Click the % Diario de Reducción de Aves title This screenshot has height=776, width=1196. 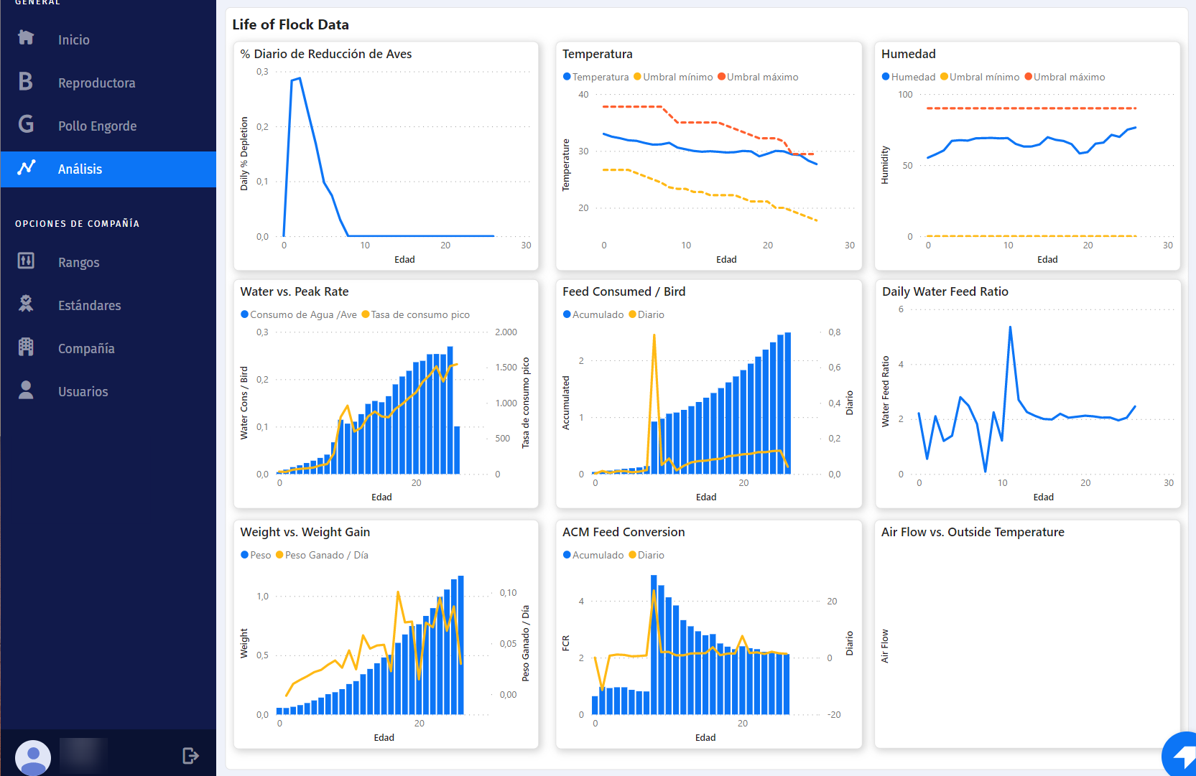pos(326,54)
